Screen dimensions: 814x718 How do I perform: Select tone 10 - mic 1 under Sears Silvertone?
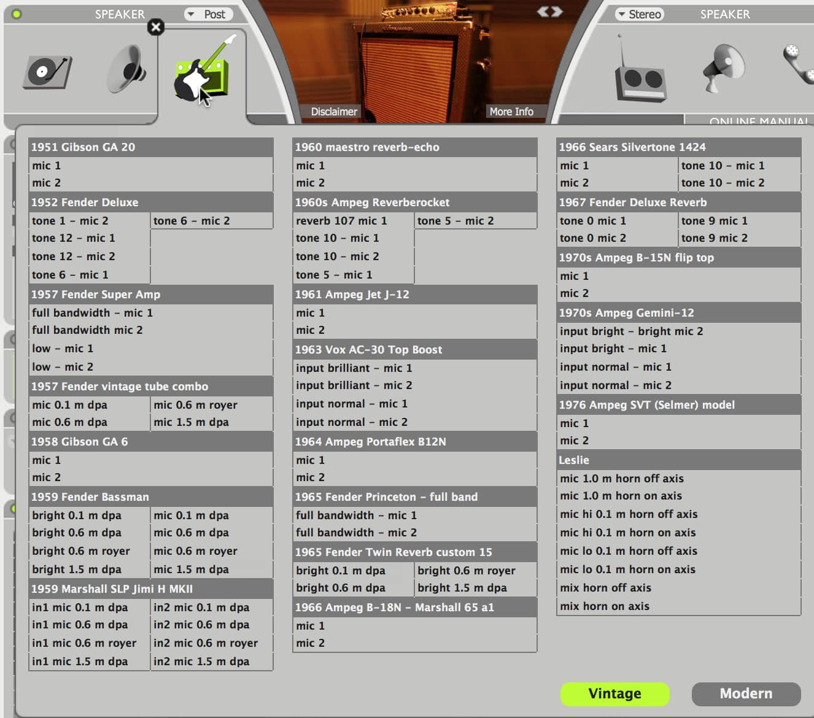(739, 166)
